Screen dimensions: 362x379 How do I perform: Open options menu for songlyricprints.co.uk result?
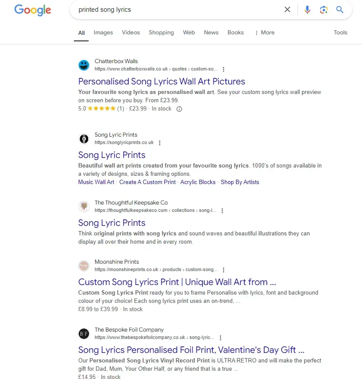159,143
